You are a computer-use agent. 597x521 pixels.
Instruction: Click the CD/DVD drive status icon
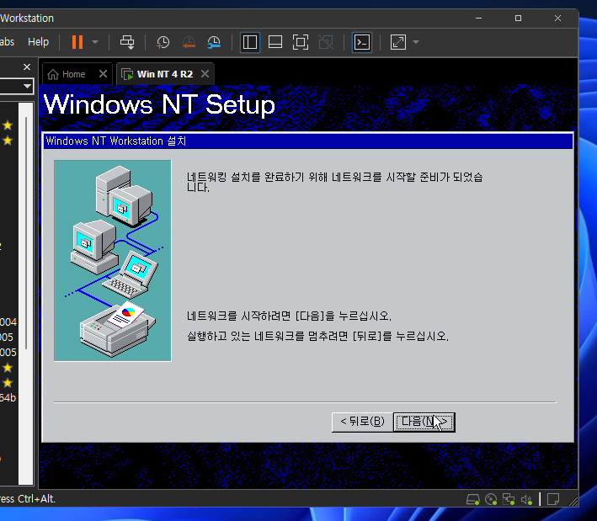pyautogui.click(x=491, y=499)
